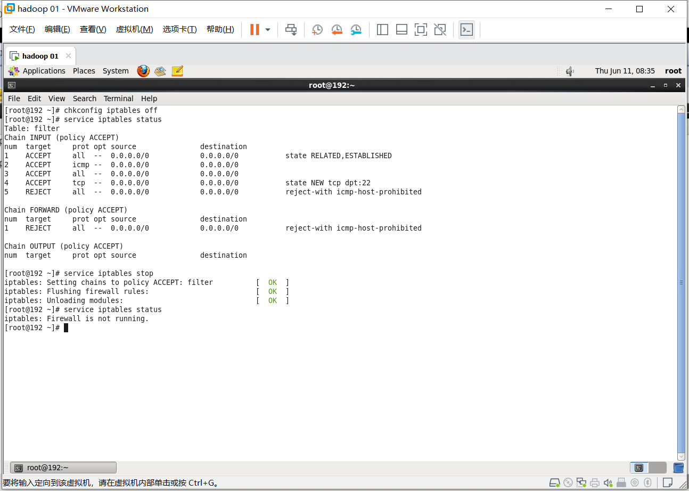Click the webcam device status icon
The height and width of the screenshot is (491, 689).
point(635,482)
